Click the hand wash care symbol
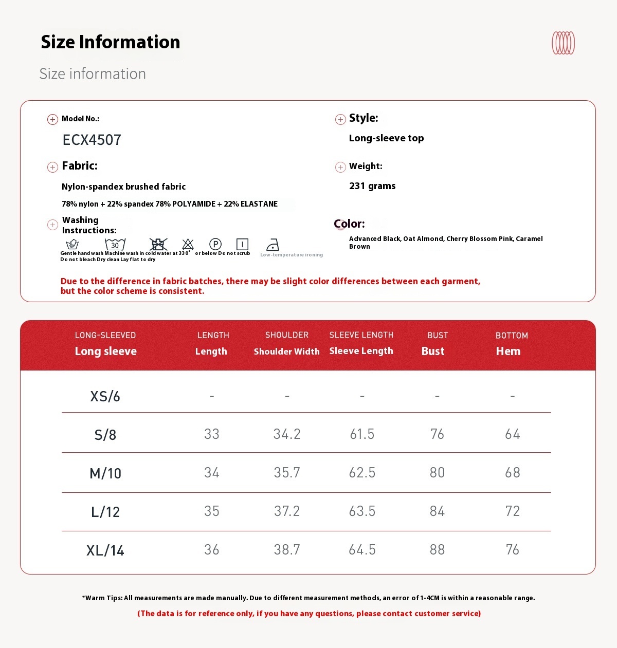 (72, 244)
